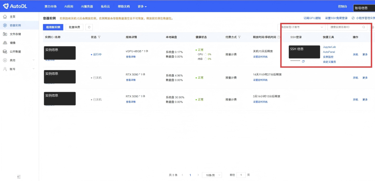375x181 pixels.
Task: Open the 状态 column filter icon
Action: [x=99, y=37]
